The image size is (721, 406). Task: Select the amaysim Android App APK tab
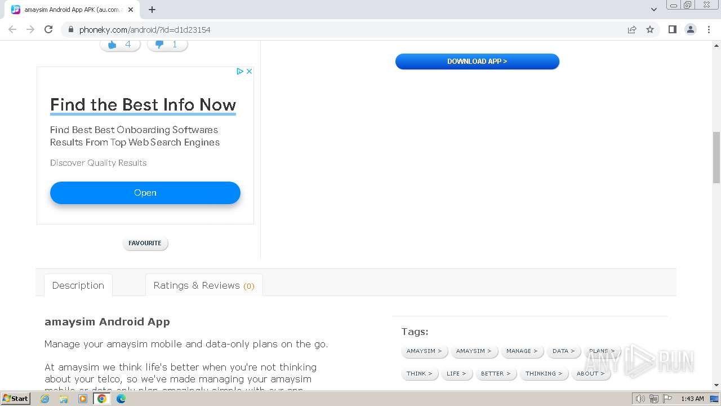tap(73, 10)
